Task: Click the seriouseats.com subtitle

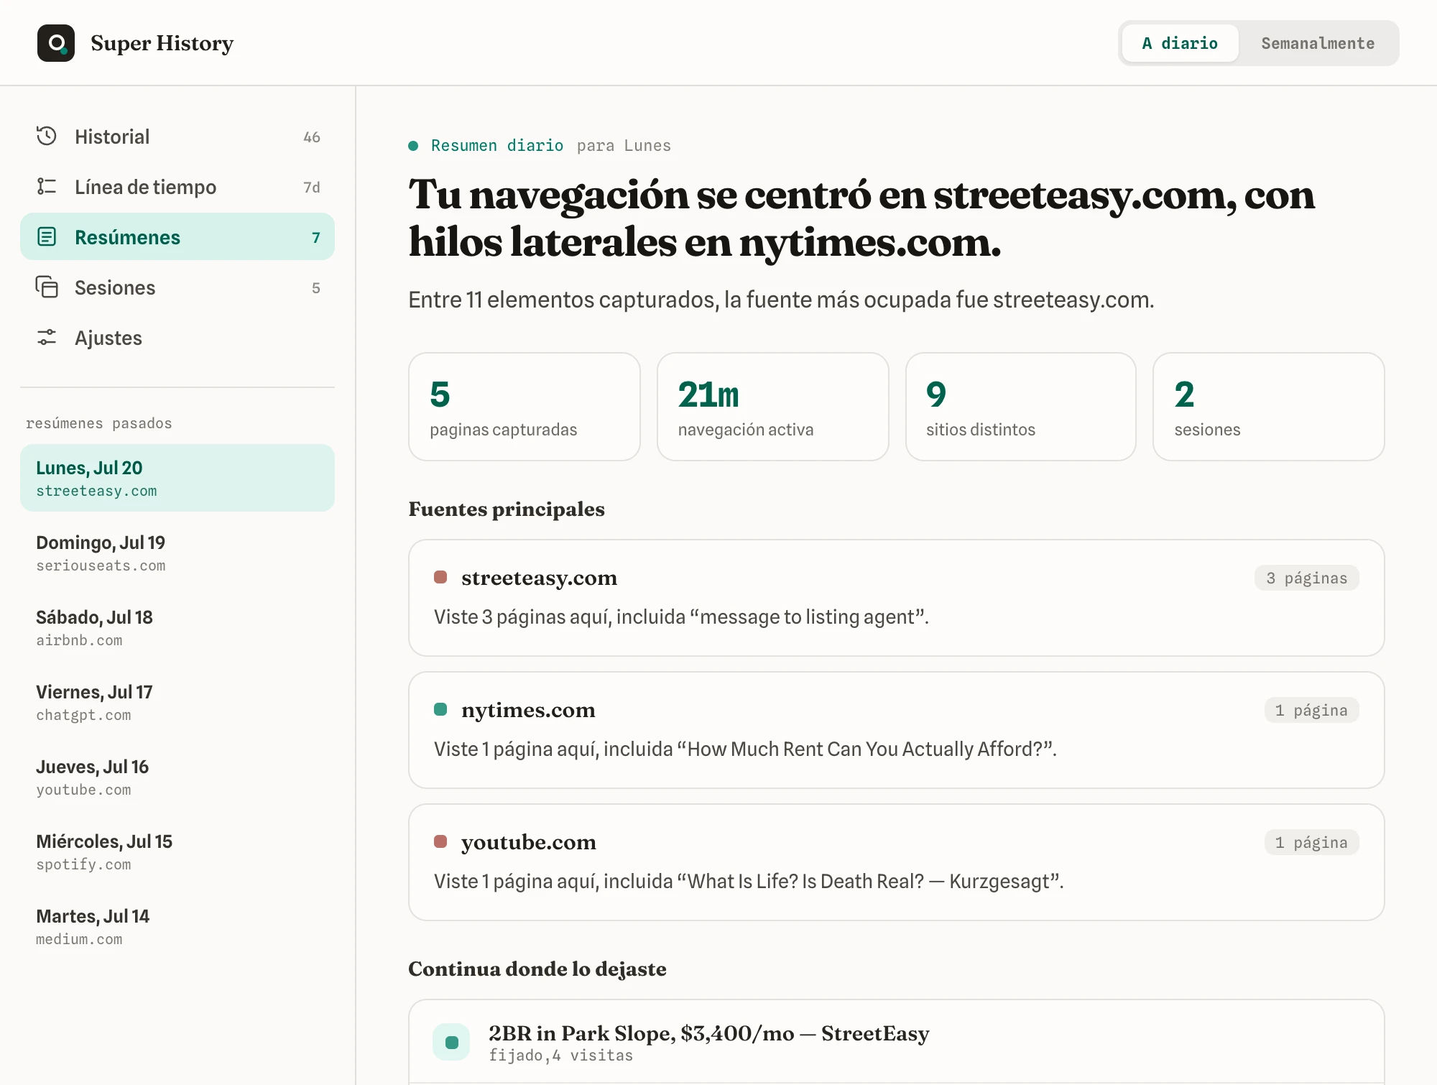Action: (101, 565)
